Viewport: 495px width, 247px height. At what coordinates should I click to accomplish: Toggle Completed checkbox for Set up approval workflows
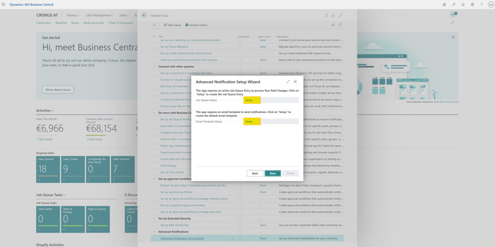pos(240,192)
